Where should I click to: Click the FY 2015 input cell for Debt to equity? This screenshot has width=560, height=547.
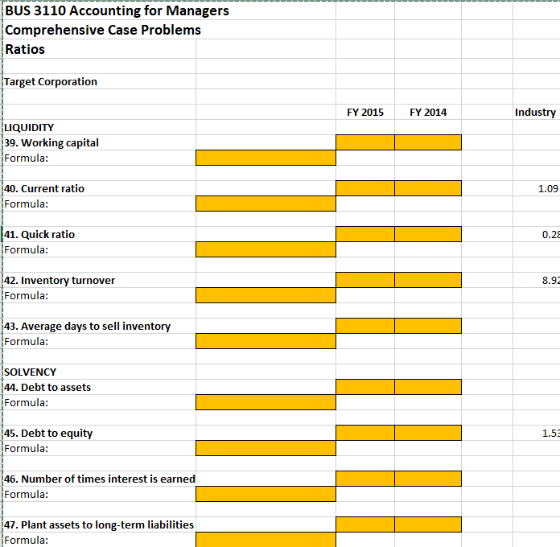[x=365, y=433]
